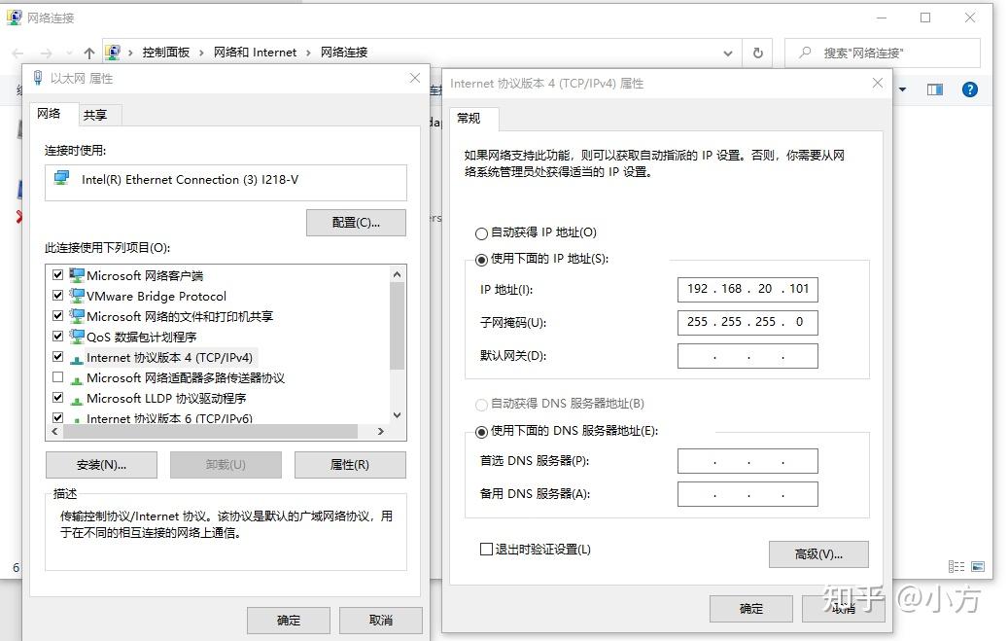Click the details view icon in status bar
This screenshot has width=1008, height=641.
(956, 565)
